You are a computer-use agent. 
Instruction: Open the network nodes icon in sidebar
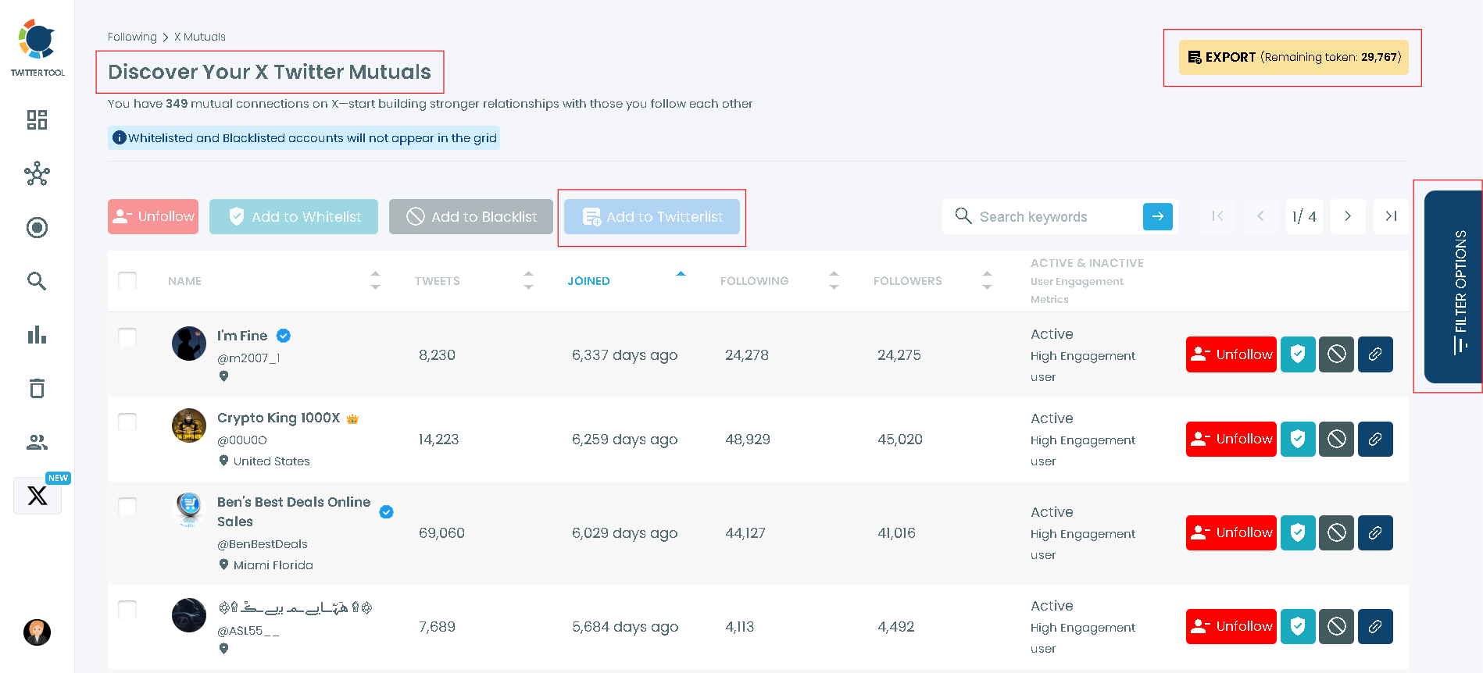click(37, 173)
